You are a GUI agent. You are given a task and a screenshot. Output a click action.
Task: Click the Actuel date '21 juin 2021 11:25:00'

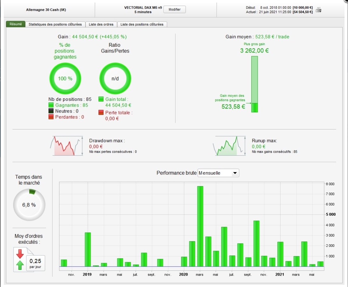pyautogui.click(x=275, y=12)
